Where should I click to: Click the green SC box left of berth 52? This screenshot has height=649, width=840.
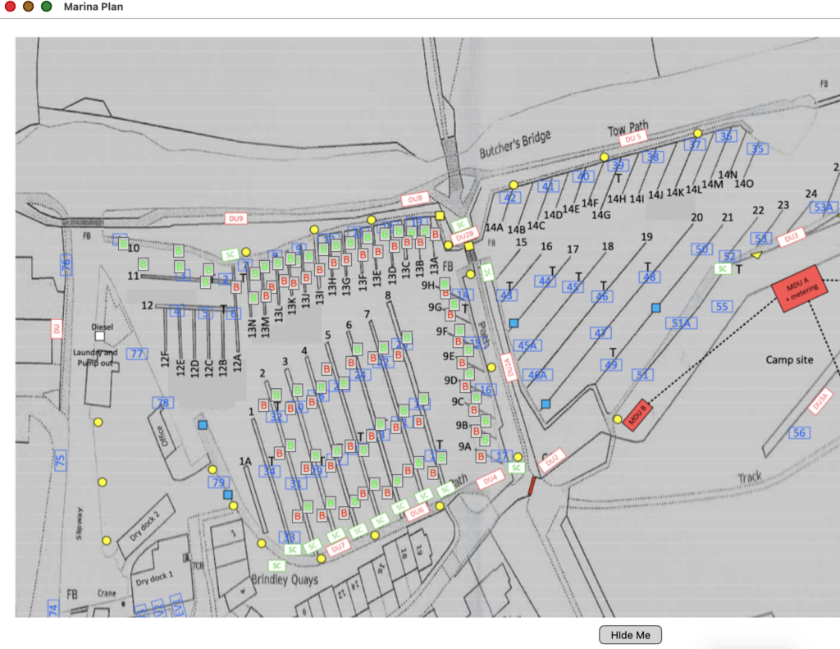click(x=723, y=268)
